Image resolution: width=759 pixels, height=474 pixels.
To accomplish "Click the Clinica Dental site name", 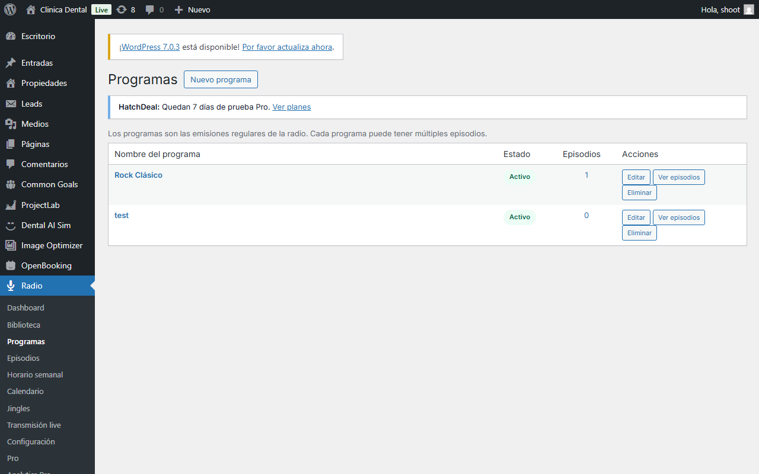I will (63, 9).
